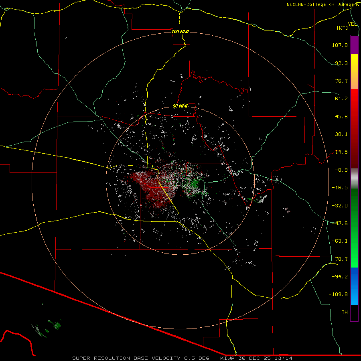The width and height of the screenshot is (361, 361).
Task: Click the Super-Resolution Base Velocity caption text
Action: (x=183, y=358)
